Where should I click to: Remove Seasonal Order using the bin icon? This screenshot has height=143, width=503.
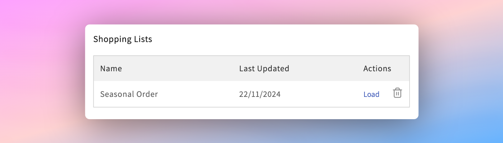click(397, 93)
